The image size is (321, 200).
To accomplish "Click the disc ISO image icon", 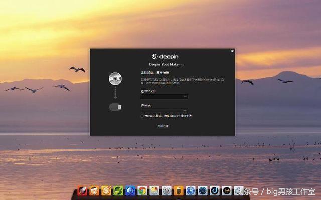I will 115,79.
